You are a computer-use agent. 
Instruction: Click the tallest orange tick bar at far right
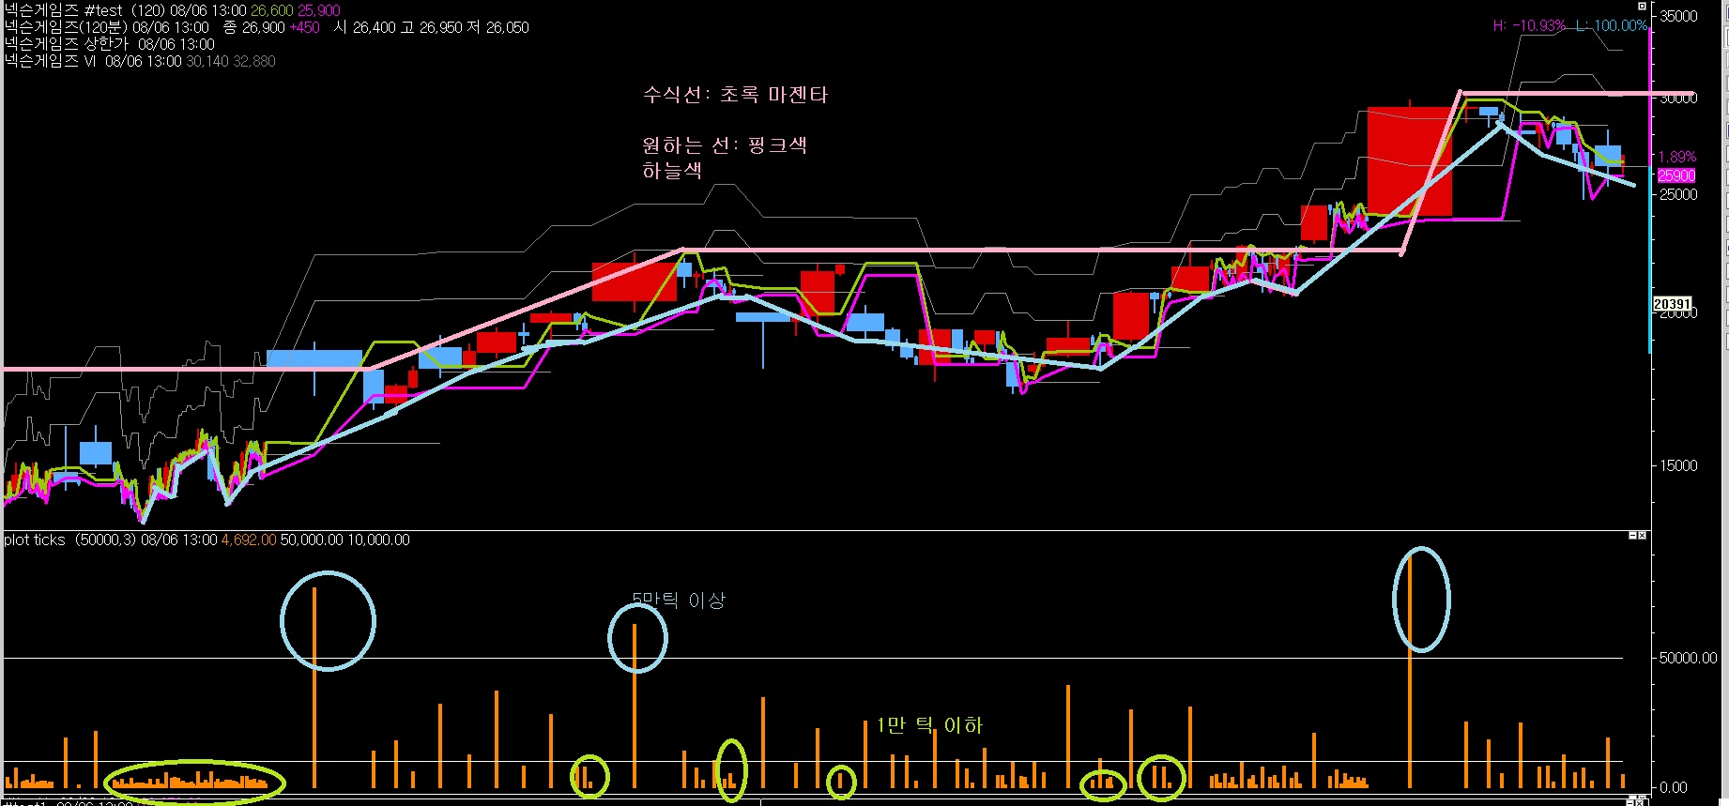click(1410, 671)
